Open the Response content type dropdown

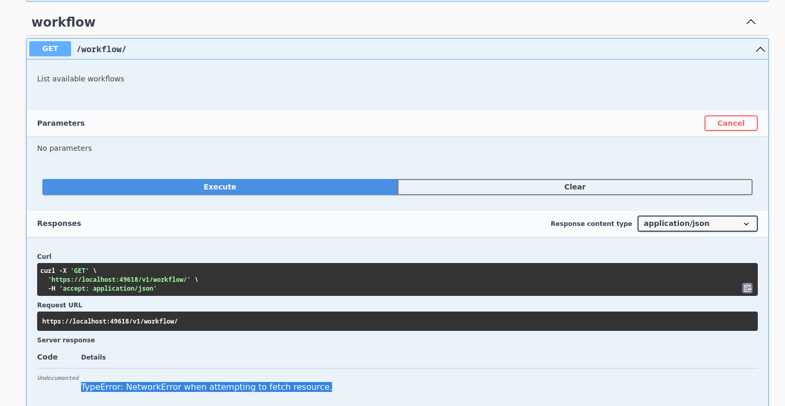click(x=697, y=223)
